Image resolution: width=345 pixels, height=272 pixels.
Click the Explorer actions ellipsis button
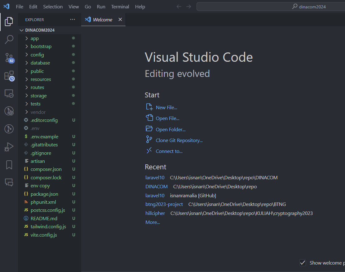73,19
